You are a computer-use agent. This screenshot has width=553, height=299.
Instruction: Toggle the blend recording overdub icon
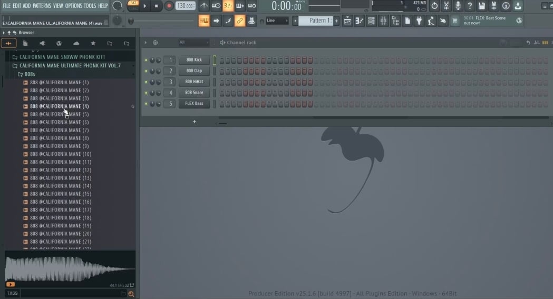tap(240, 6)
